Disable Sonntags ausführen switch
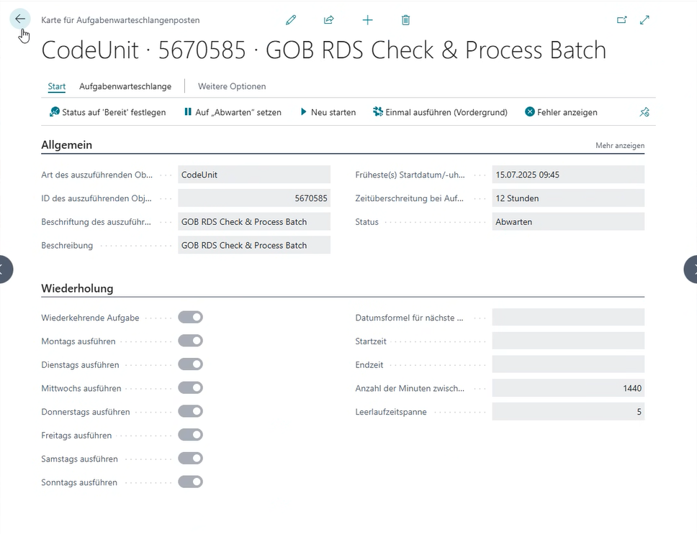Viewport: 697px width, 534px height. click(x=191, y=482)
